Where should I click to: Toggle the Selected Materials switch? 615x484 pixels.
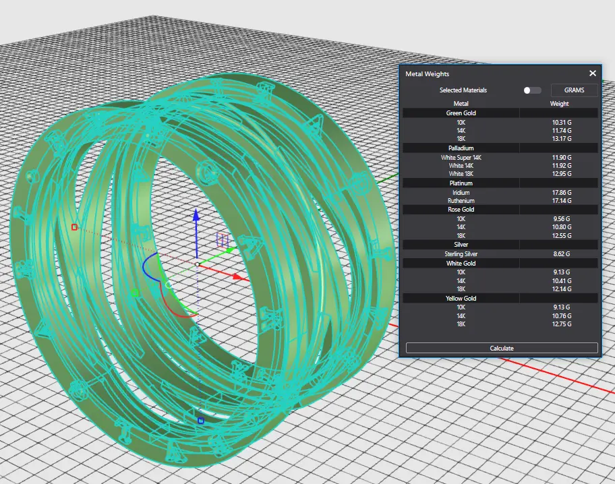532,90
